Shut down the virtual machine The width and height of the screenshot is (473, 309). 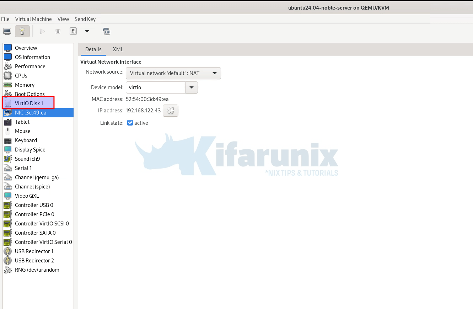pyautogui.click(x=73, y=31)
